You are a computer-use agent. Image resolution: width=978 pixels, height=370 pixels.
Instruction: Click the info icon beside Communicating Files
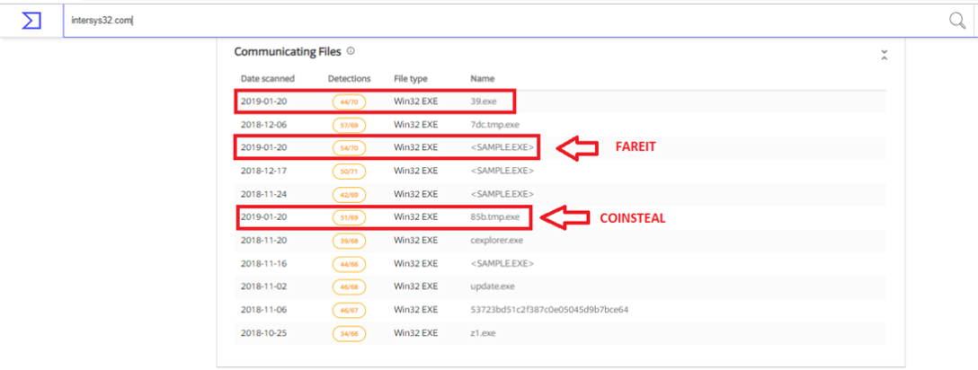[351, 51]
